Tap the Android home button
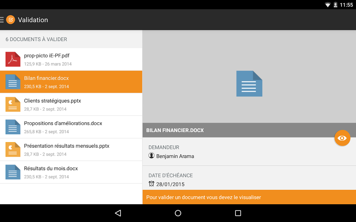The height and width of the screenshot is (222, 356). tap(178, 213)
